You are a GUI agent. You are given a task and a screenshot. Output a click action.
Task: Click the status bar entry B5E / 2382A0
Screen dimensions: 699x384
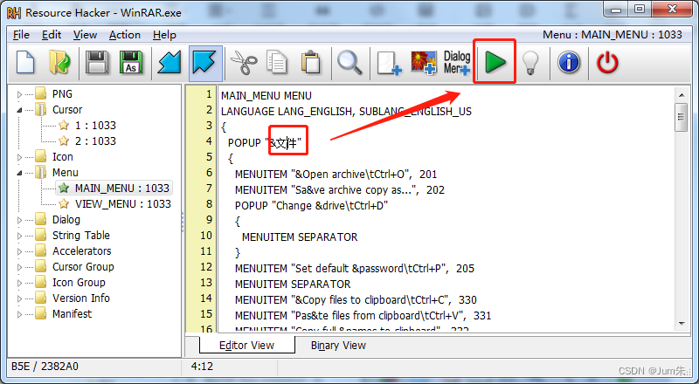tap(45, 367)
